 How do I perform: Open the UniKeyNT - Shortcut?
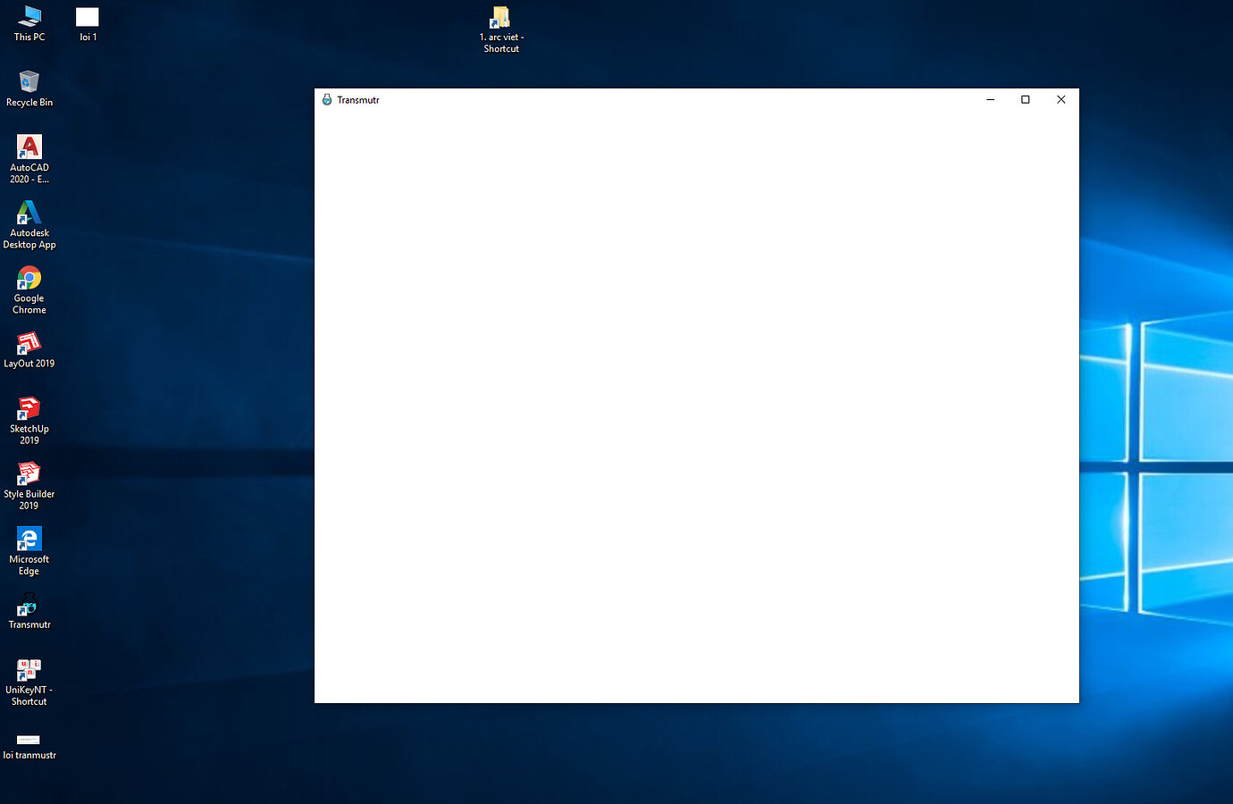pyautogui.click(x=29, y=670)
